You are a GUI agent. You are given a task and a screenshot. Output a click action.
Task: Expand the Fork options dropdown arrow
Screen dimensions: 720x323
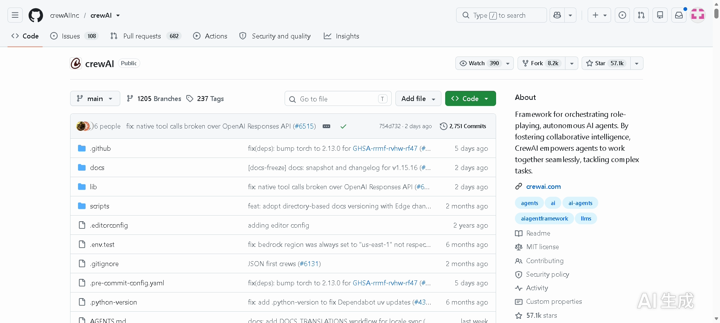571,63
